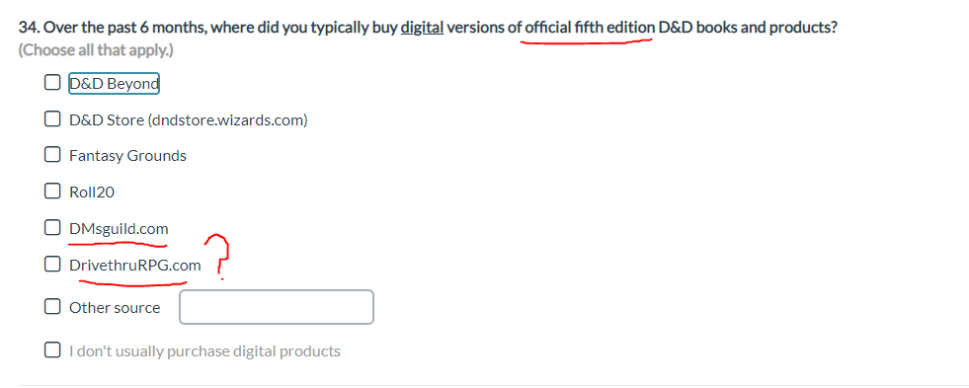
Task: Click the Other source label text
Action: (x=115, y=308)
